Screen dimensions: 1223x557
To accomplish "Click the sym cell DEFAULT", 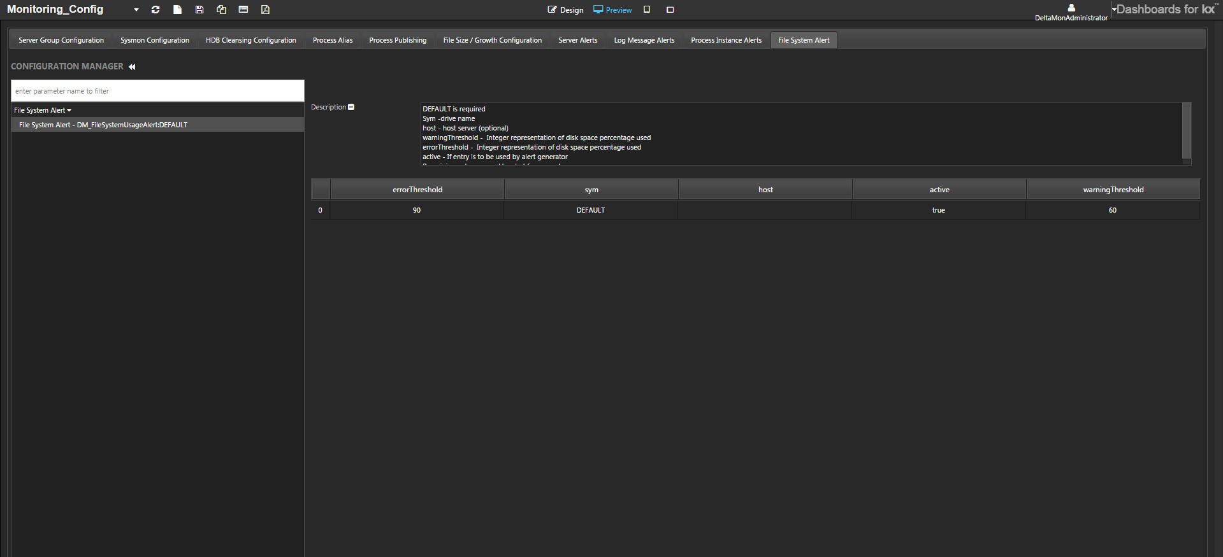I will point(591,210).
